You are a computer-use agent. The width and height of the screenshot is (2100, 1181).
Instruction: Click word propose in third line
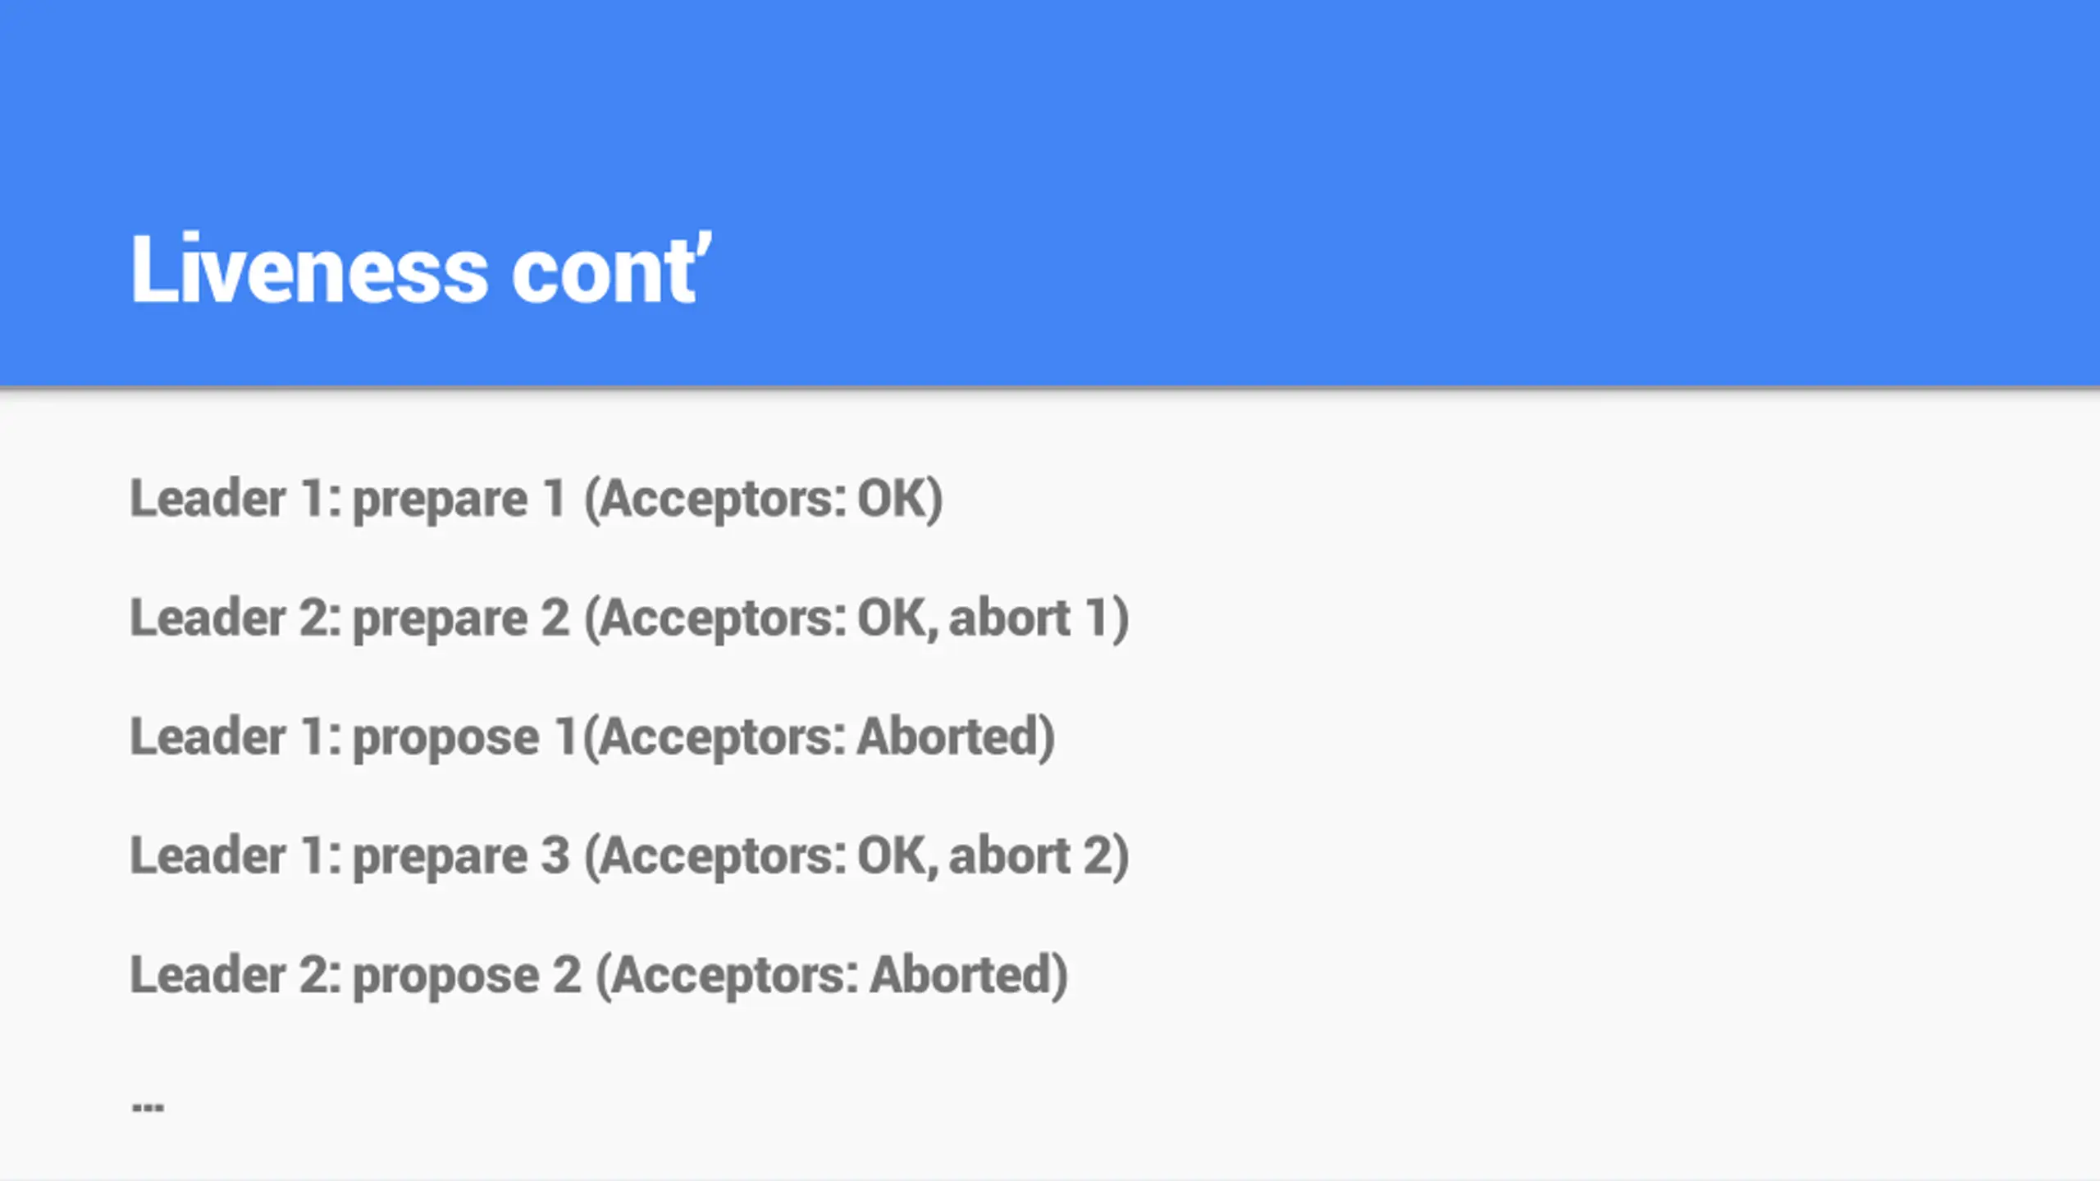pos(446,738)
